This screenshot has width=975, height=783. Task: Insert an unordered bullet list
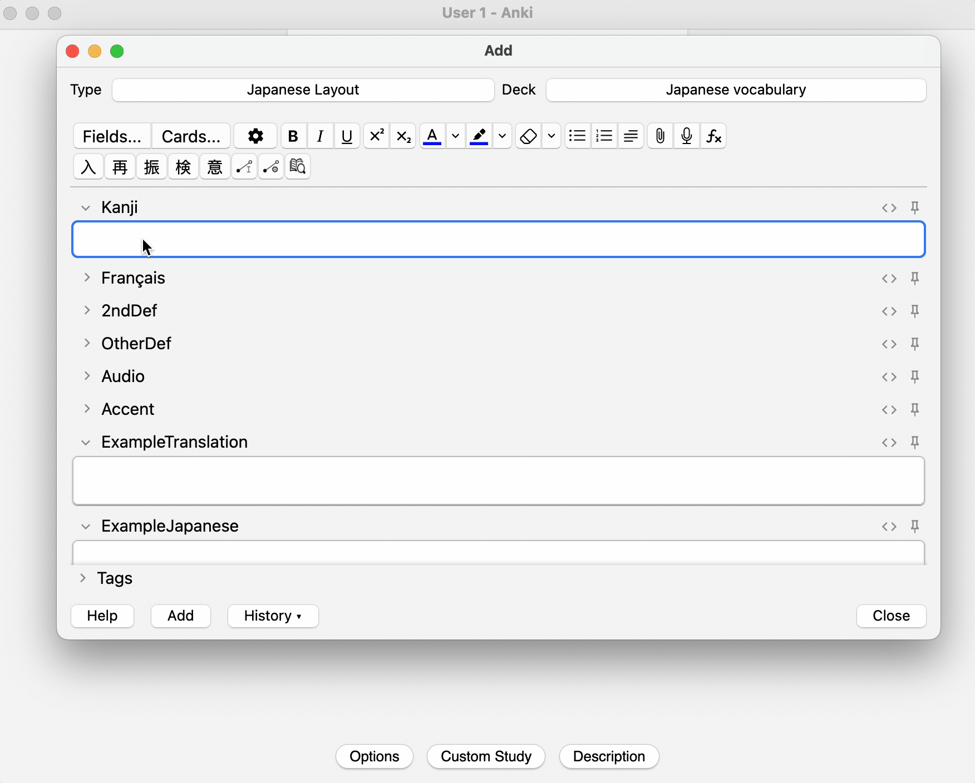click(578, 136)
